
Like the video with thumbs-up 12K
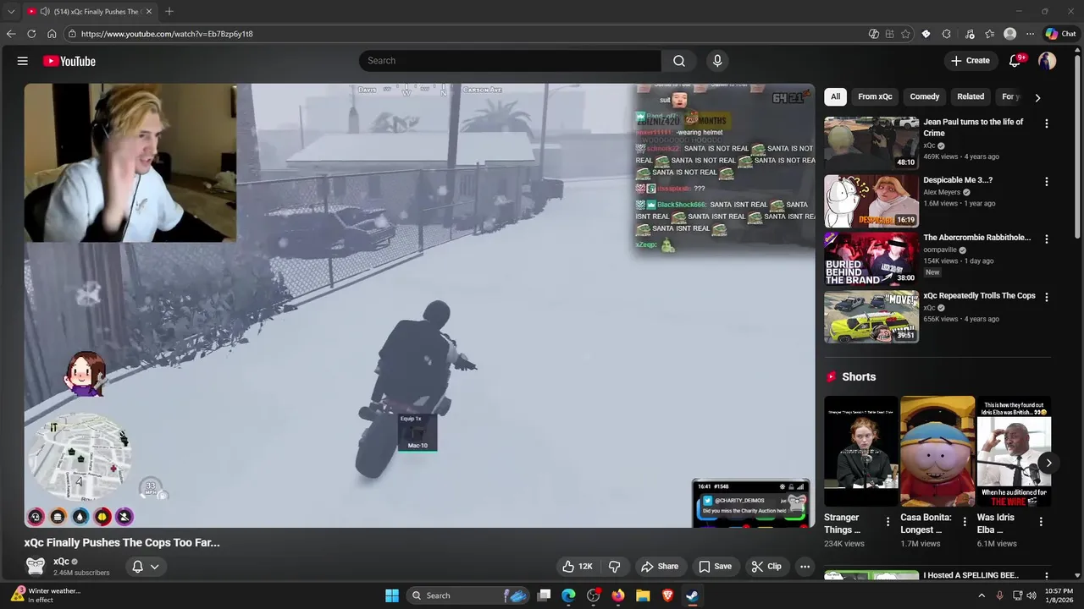pos(577,567)
